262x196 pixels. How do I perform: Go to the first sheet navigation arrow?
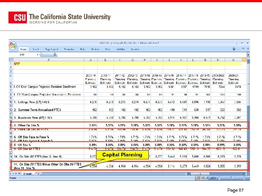pos(10,173)
